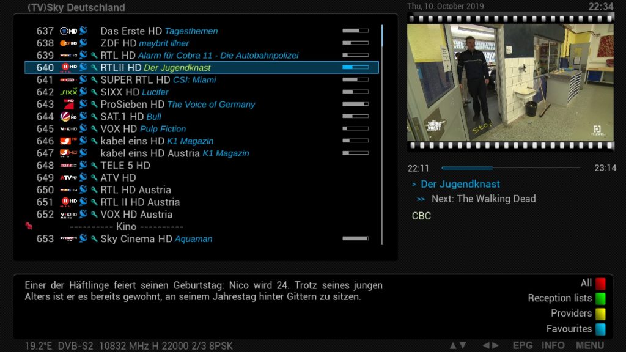This screenshot has width=626, height=352.
Task: Click the event progress bar between 22:11 and 23:14
Action: tap(510, 168)
